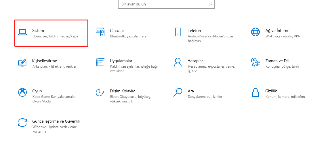Open the 'Oyun' title
Screen dimensions: 332x141
coord(37,91)
